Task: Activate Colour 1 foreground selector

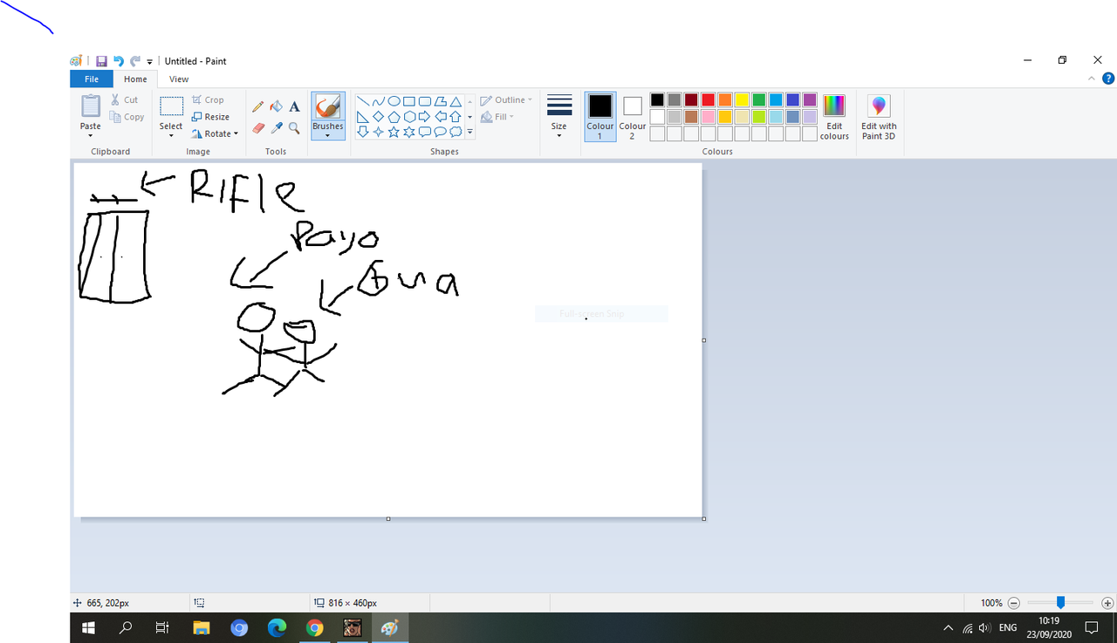Action: pos(600,116)
